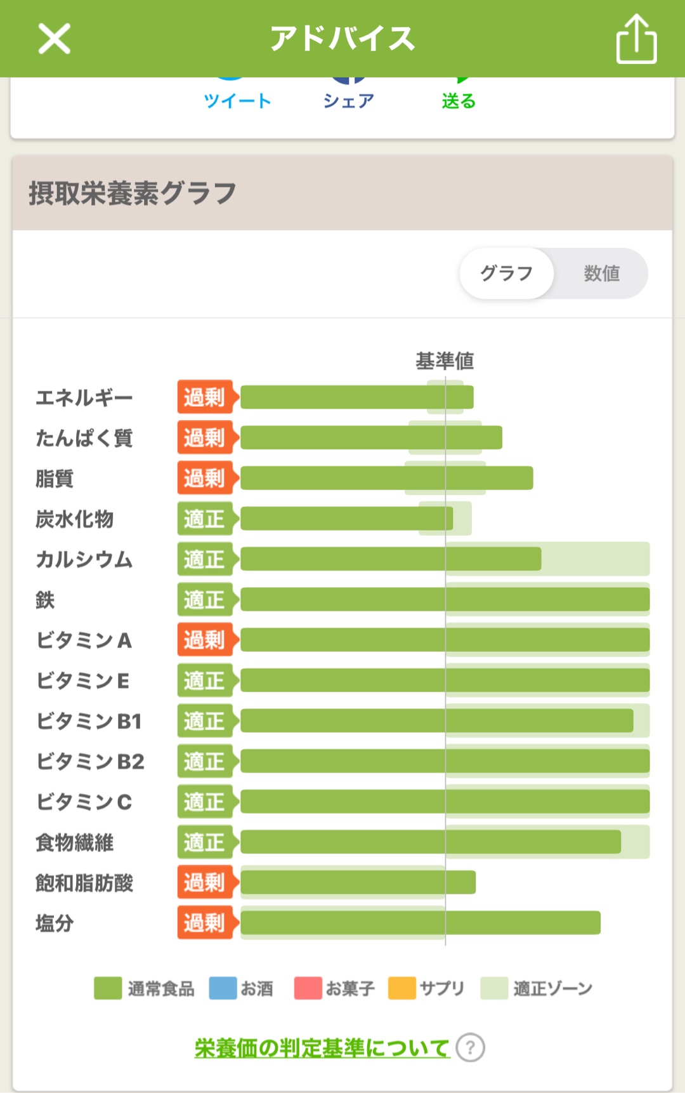Close the アドバイス screen with X
This screenshot has width=685, height=1093.
click(x=54, y=39)
